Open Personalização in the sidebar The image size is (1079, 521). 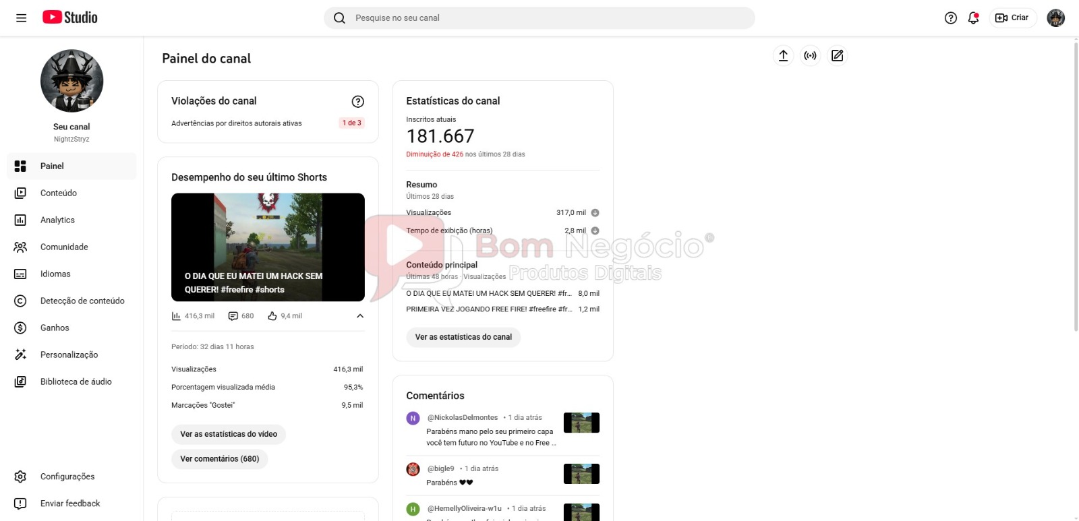click(71, 355)
